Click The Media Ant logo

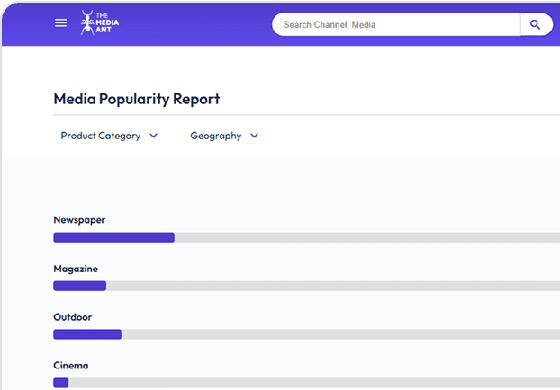(99, 23)
